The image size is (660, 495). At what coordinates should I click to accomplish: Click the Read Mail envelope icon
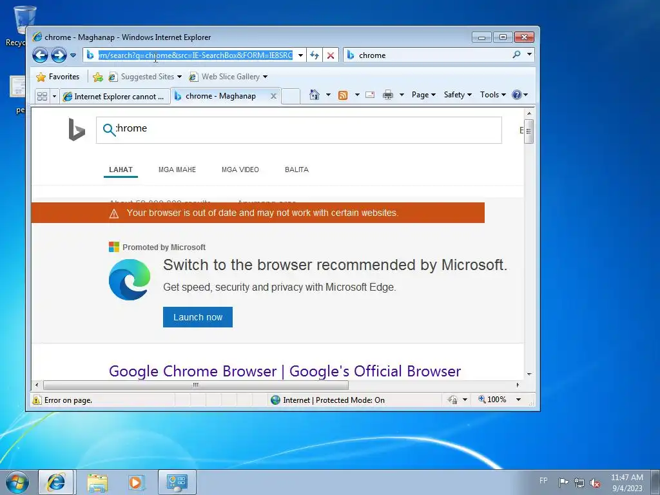[370, 95]
